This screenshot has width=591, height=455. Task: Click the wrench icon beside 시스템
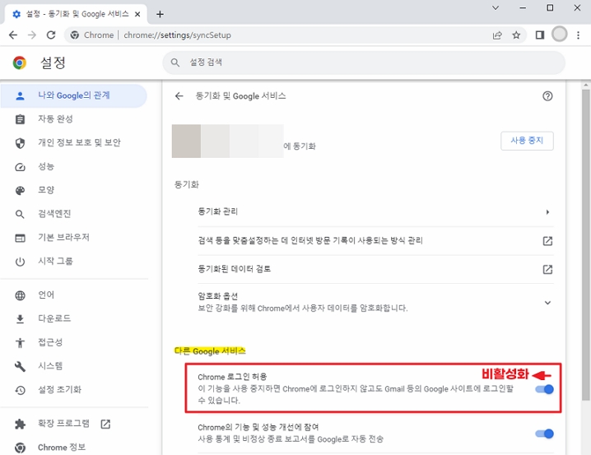(20, 366)
